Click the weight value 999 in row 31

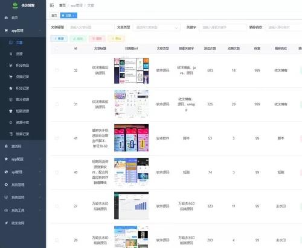[257, 104]
